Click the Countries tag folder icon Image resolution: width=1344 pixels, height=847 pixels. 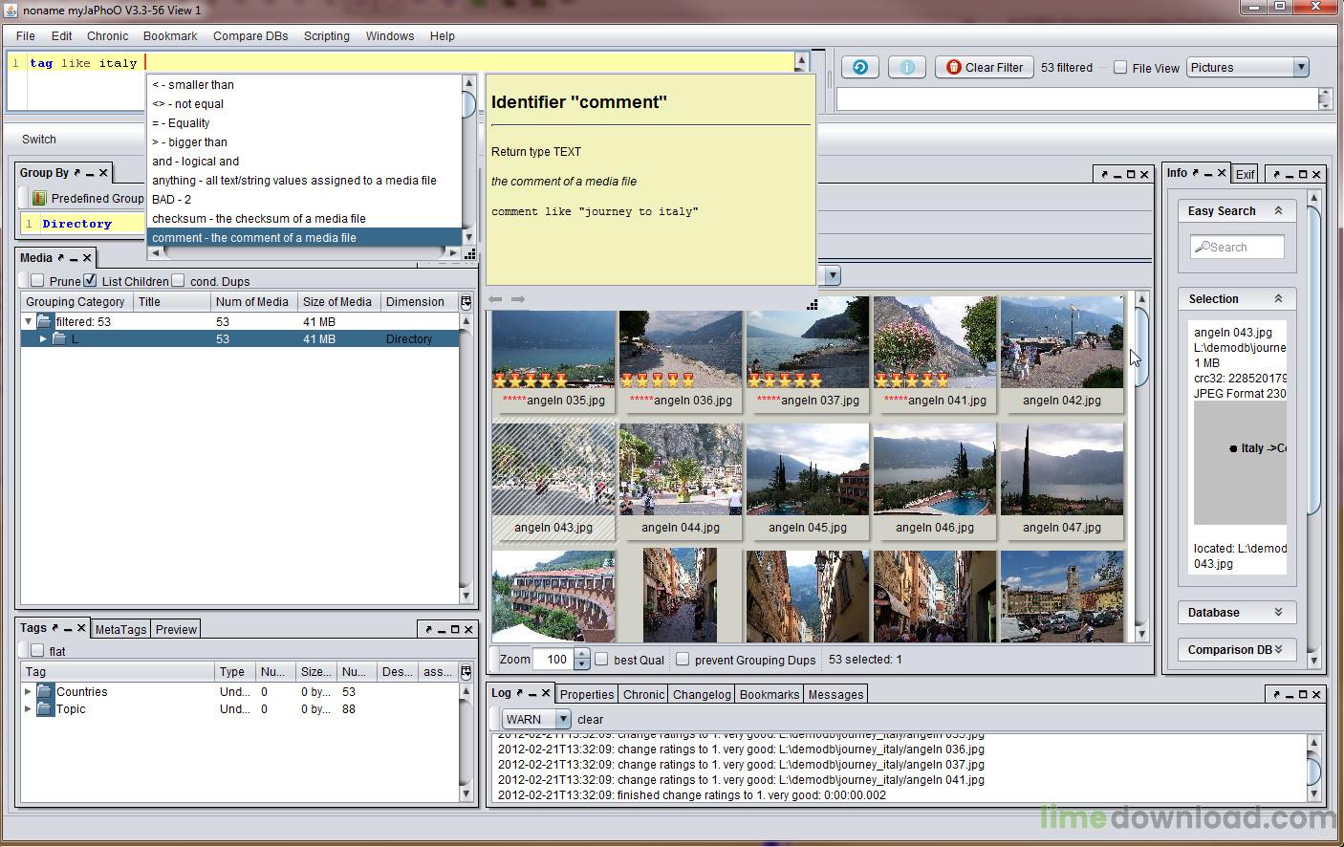[x=45, y=691]
